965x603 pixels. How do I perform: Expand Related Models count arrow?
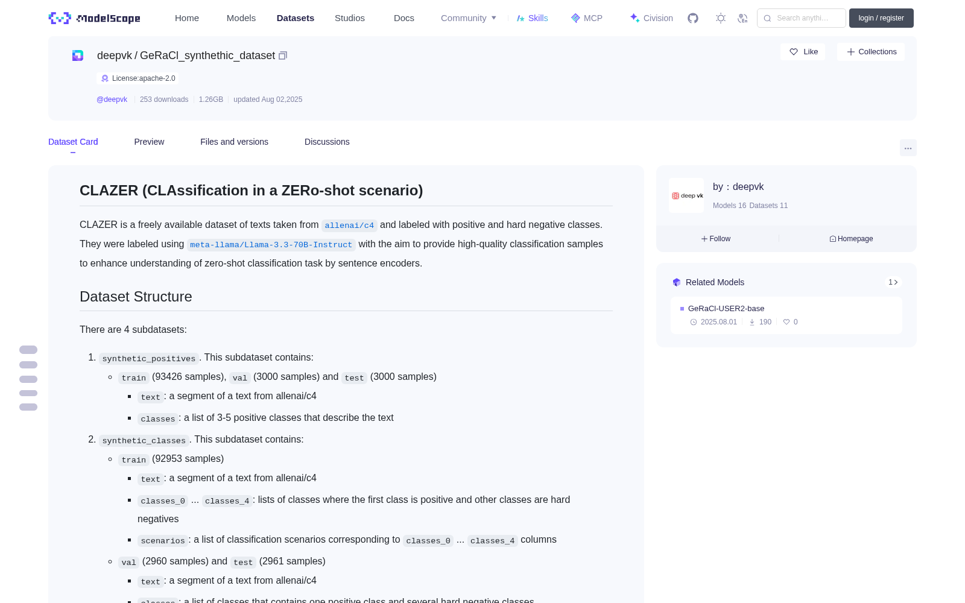(x=893, y=282)
